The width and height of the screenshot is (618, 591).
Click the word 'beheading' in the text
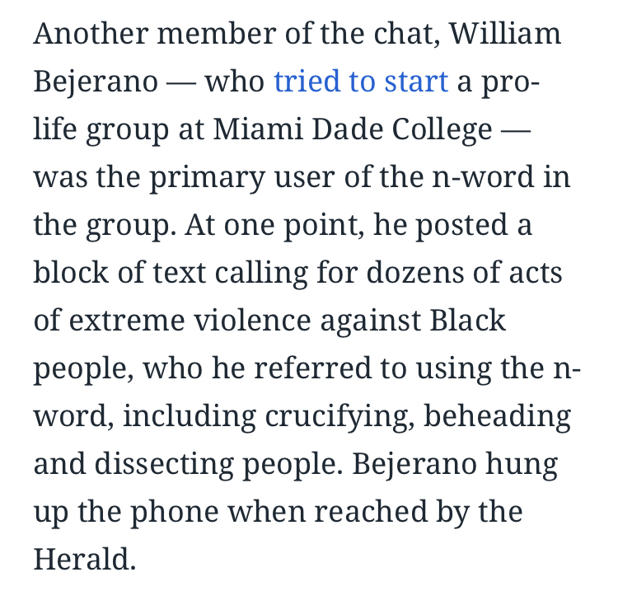pyautogui.click(x=499, y=415)
